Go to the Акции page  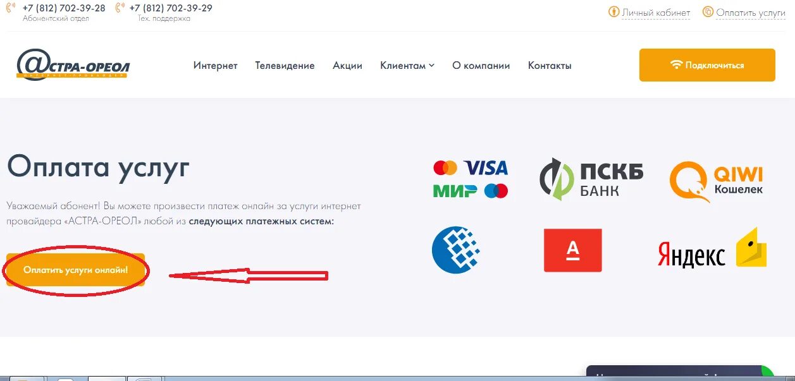[x=347, y=66]
